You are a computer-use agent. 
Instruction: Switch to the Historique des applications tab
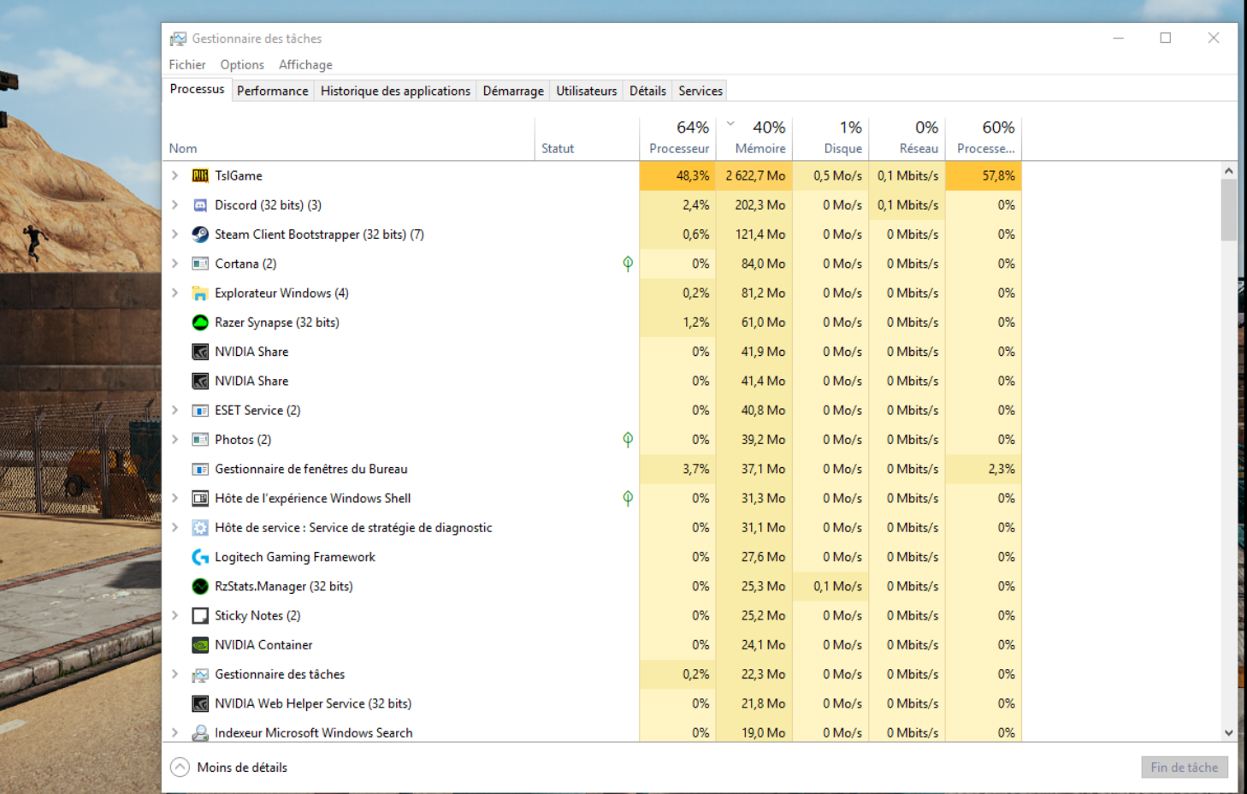tap(395, 91)
